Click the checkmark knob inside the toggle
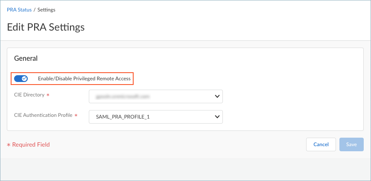Viewport: 371px width, 181px height. point(24,79)
